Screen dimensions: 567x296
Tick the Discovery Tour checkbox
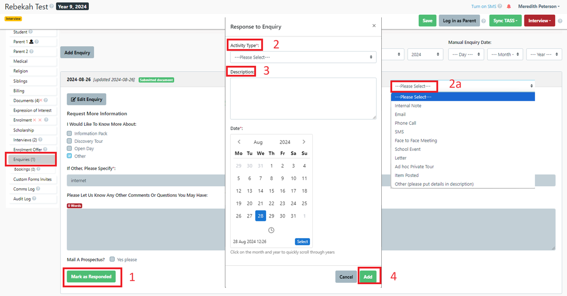[x=69, y=141]
